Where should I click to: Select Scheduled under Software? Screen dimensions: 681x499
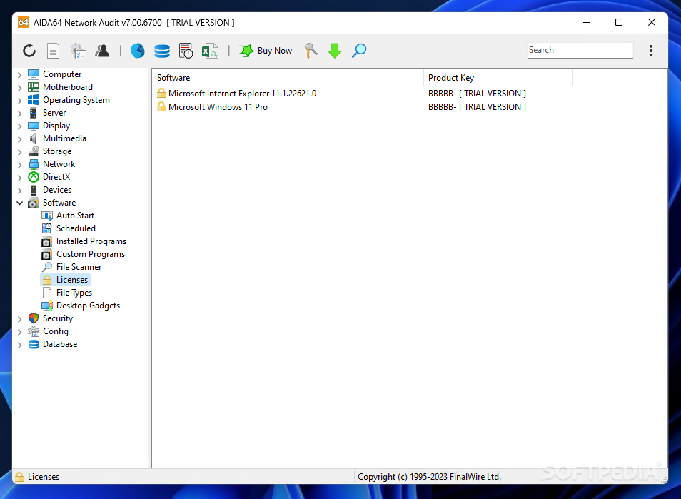tap(76, 228)
